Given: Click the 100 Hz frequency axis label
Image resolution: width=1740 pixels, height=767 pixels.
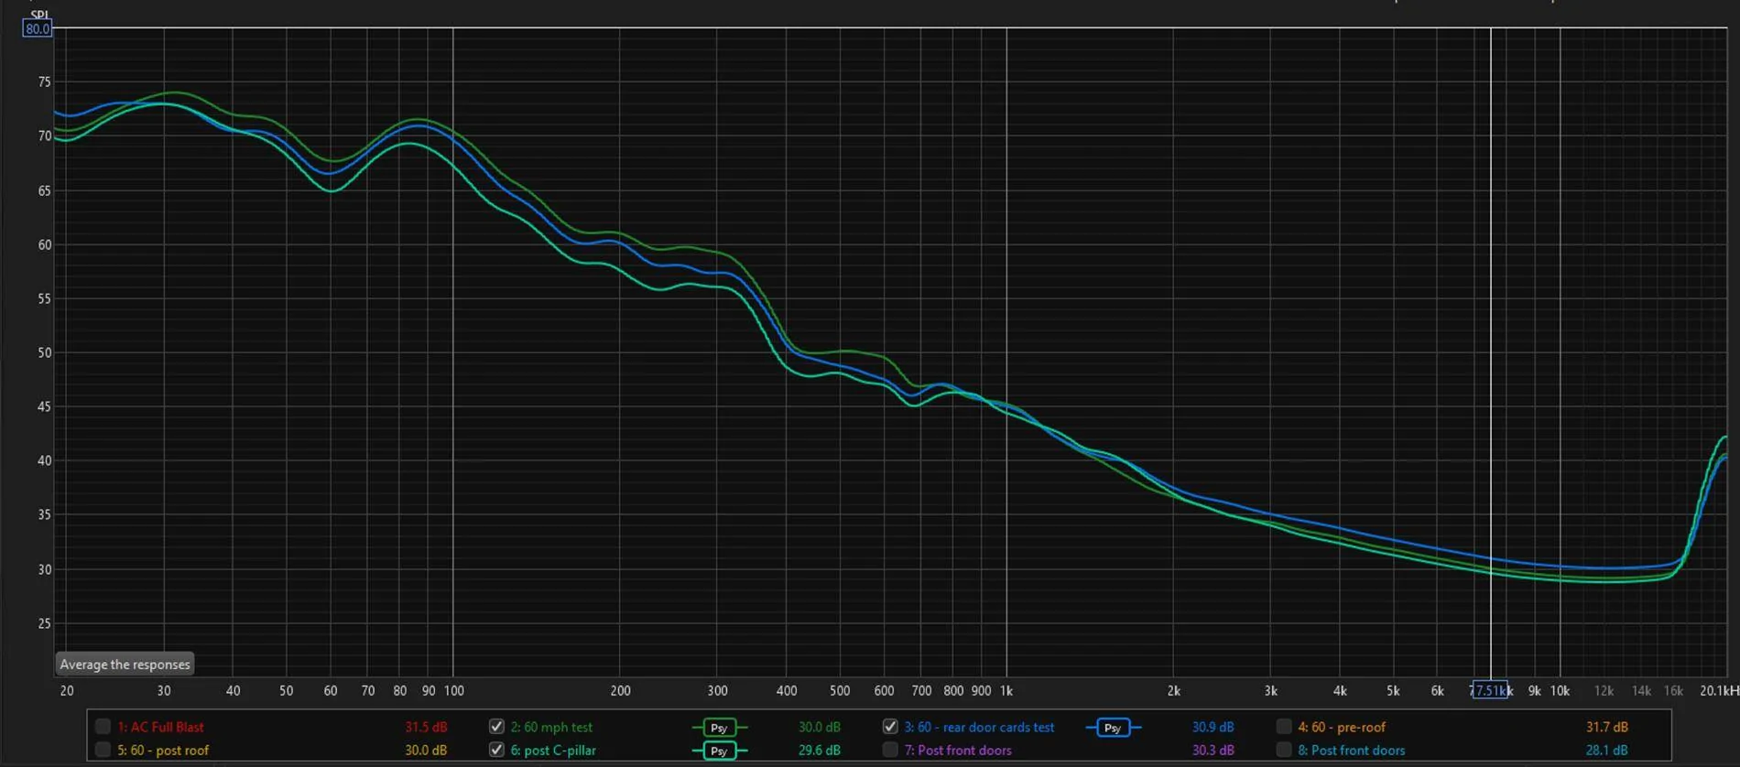Looking at the screenshot, I should pyautogui.click(x=454, y=691).
